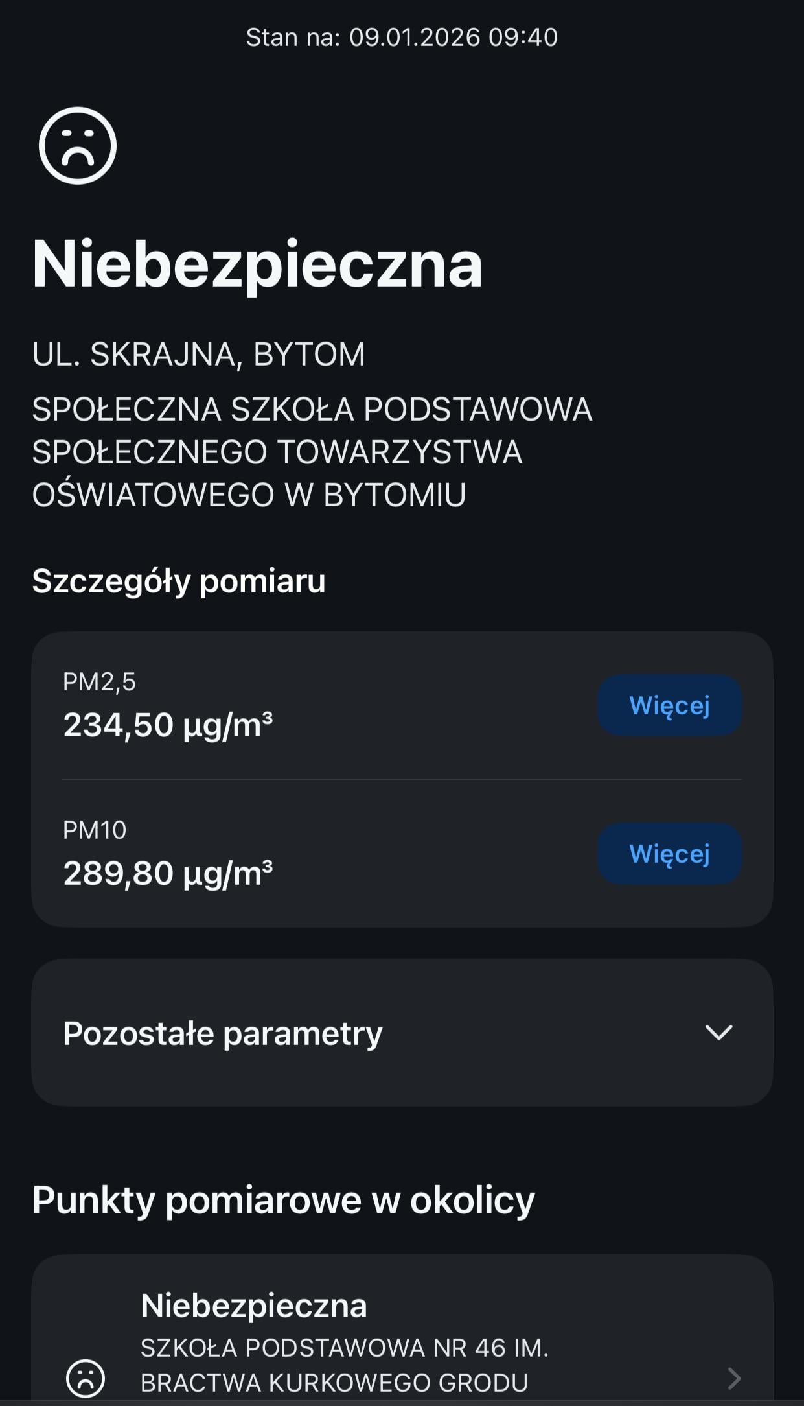Click the PM10 parameter label

point(95,830)
